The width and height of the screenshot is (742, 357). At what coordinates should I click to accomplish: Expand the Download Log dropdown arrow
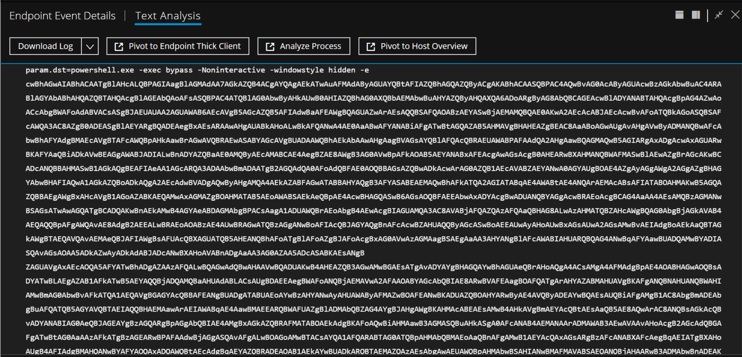[x=90, y=46]
